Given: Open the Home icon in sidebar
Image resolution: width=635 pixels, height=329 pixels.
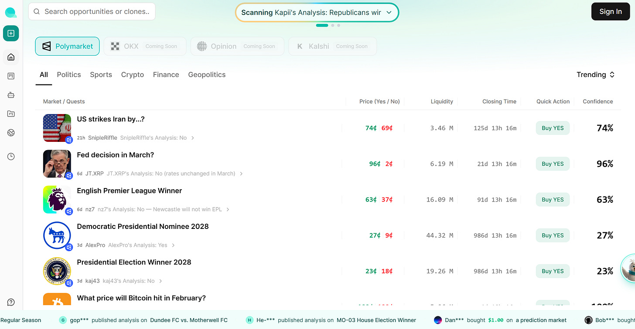Looking at the screenshot, I should [11, 57].
